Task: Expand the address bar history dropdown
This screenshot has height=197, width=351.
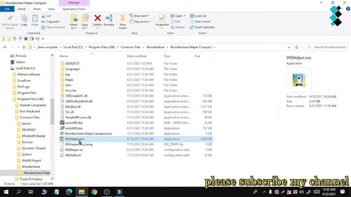Action: click(289, 47)
